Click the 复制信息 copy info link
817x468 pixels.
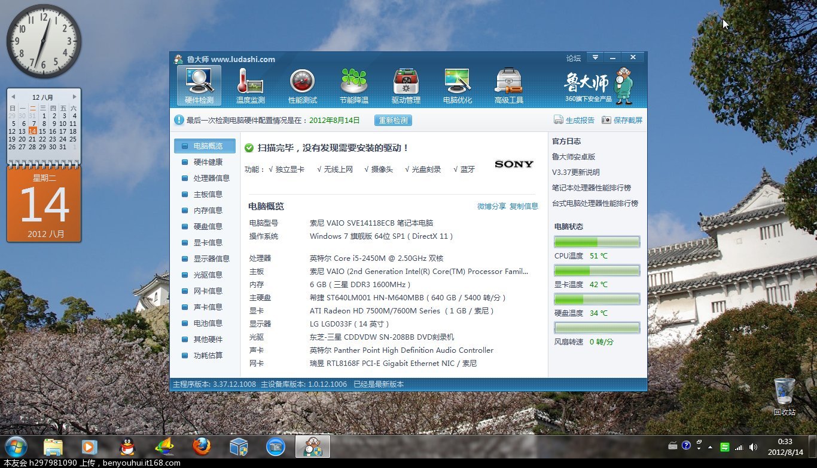tap(524, 206)
